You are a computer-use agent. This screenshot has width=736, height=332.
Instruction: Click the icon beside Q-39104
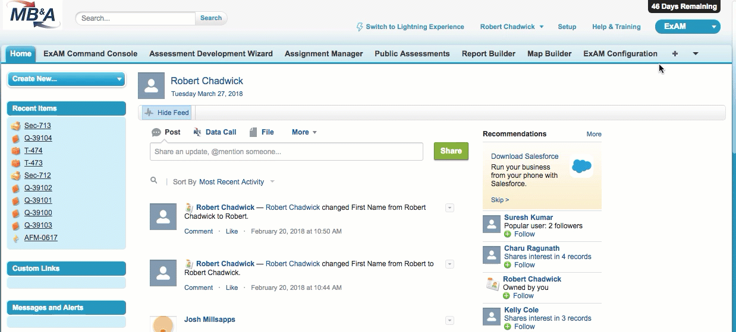coord(16,138)
